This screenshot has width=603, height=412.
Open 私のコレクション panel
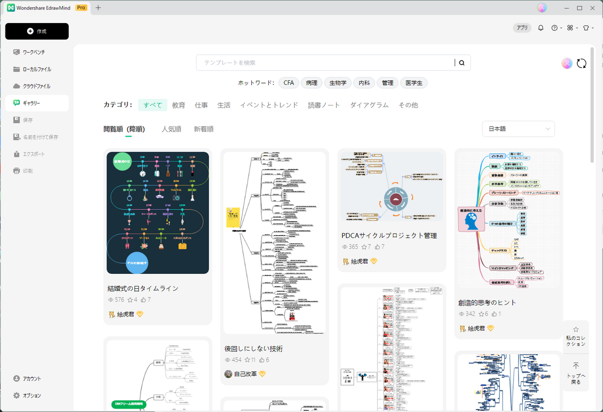576,337
